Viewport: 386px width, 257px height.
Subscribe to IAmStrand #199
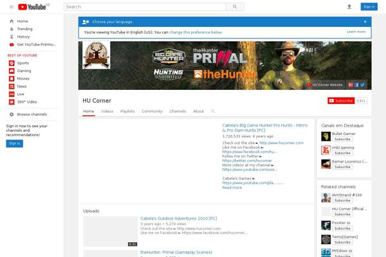tap(342, 200)
